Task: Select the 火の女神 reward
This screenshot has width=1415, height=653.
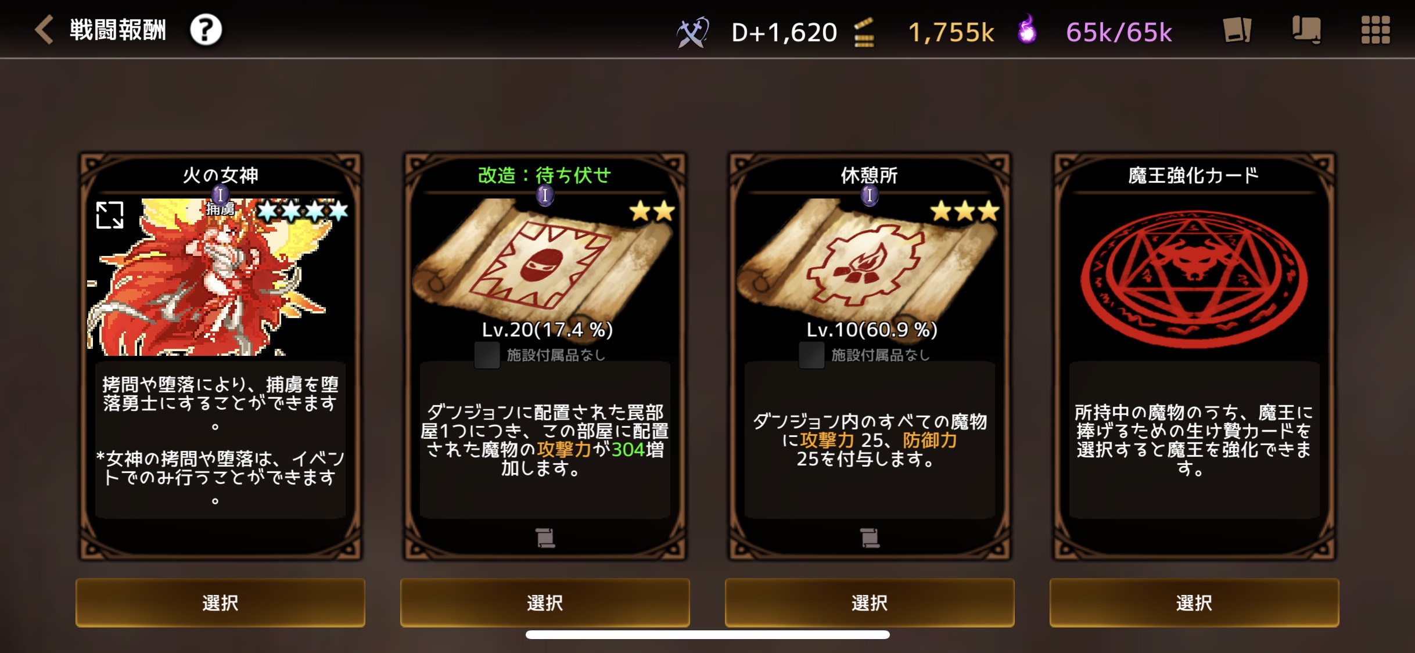Action: pyautogui.click(x=220, y=603)
